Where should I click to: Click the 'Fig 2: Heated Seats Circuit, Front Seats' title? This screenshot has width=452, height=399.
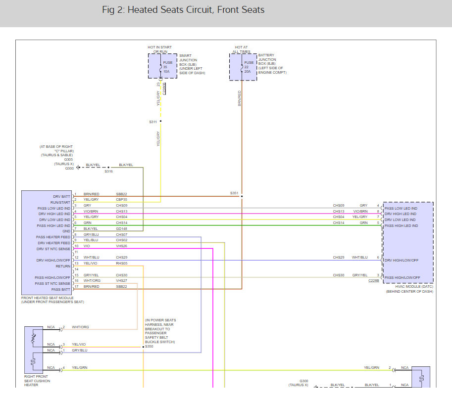click(x=183, y=10)
